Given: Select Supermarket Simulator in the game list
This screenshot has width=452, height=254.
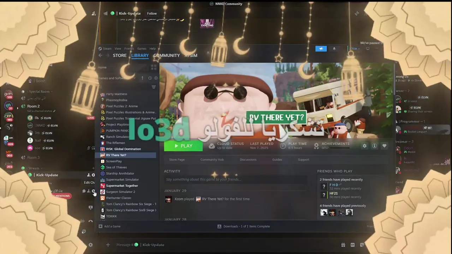Looking at the screenshot, I should click(x=122, y=180).
